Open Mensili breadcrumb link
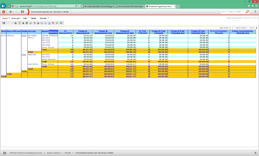 coord(68,153)
